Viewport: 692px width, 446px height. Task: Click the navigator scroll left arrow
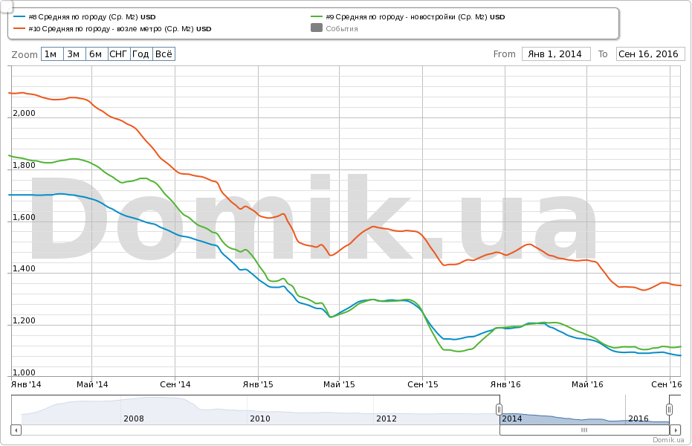click(16, 430)
